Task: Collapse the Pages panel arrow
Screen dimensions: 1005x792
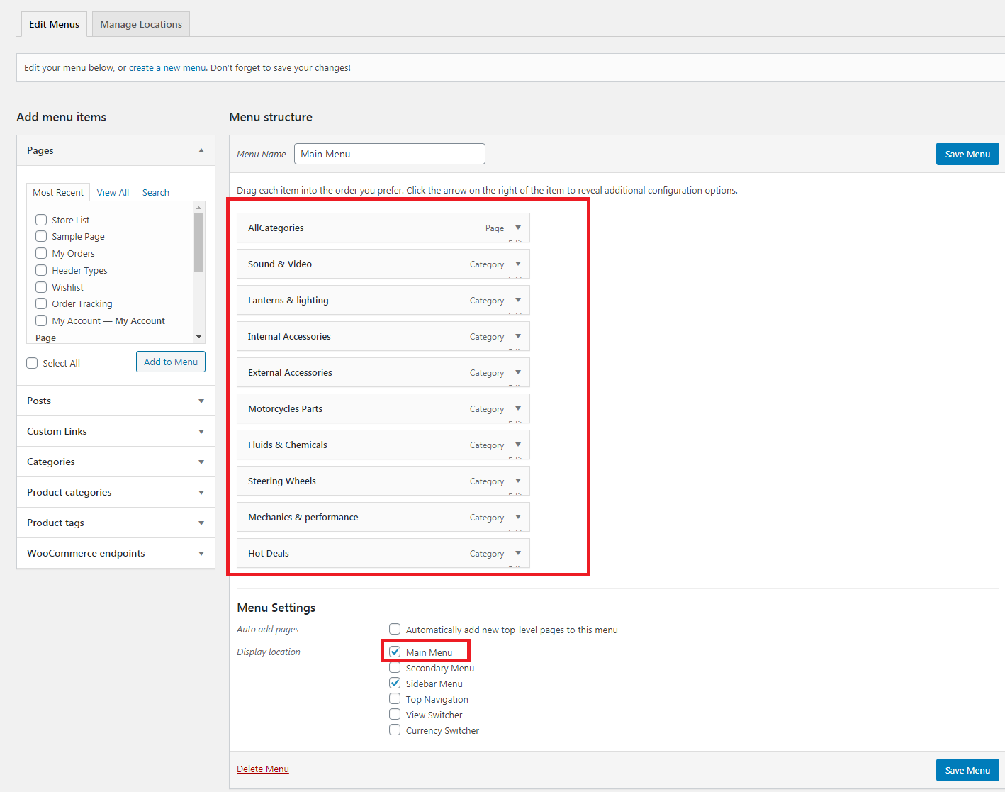Action: point(201,150)
